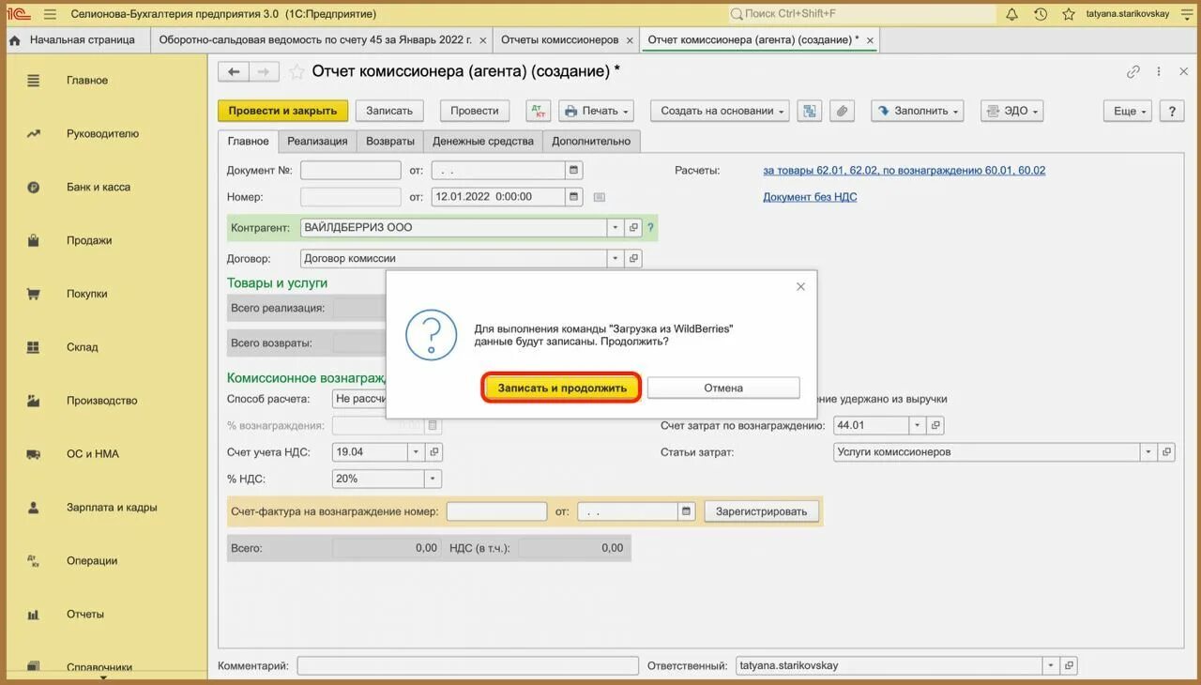Click the Документ № input field

pos(351,171)
